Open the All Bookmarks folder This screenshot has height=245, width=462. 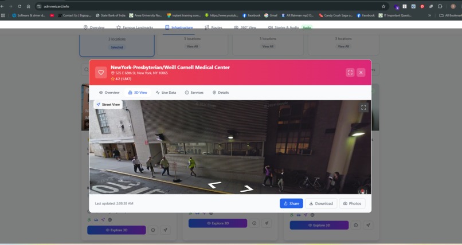(450, 15)
